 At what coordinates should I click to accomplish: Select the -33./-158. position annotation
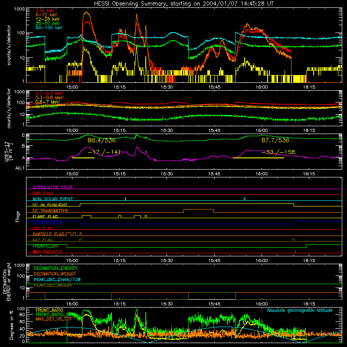279,152
